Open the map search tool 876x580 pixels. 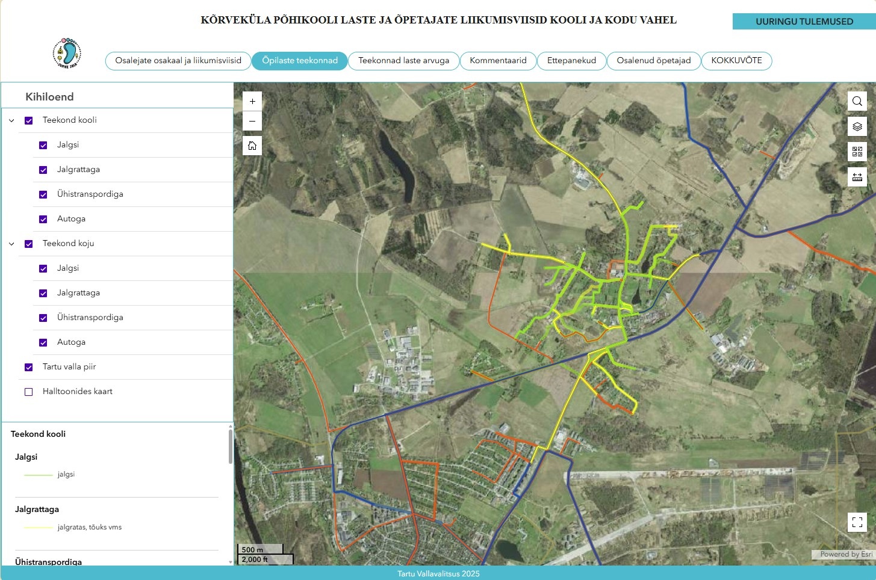coord(857,101)
